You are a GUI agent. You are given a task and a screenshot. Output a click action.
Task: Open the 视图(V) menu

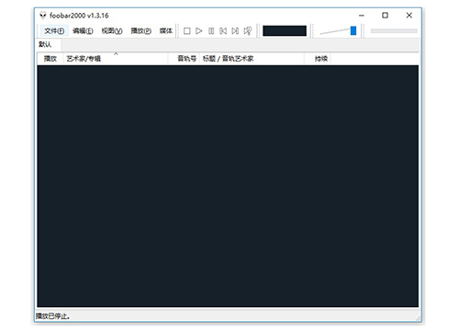coord(112,31)
